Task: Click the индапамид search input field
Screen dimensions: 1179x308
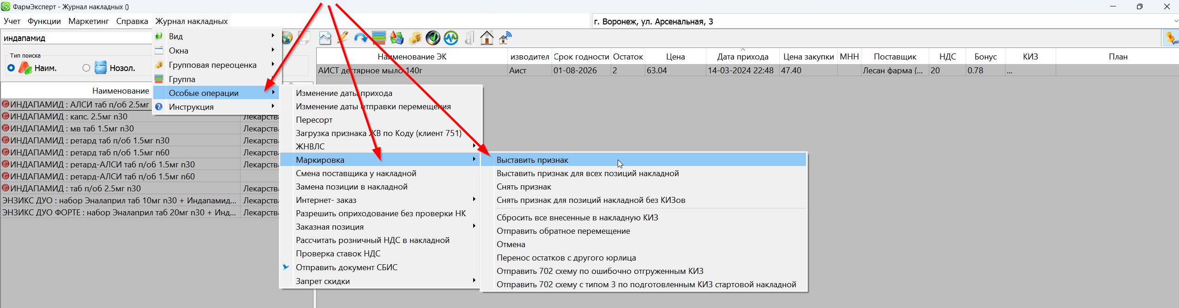Action: pyautogui.click(x=76, y=38)
